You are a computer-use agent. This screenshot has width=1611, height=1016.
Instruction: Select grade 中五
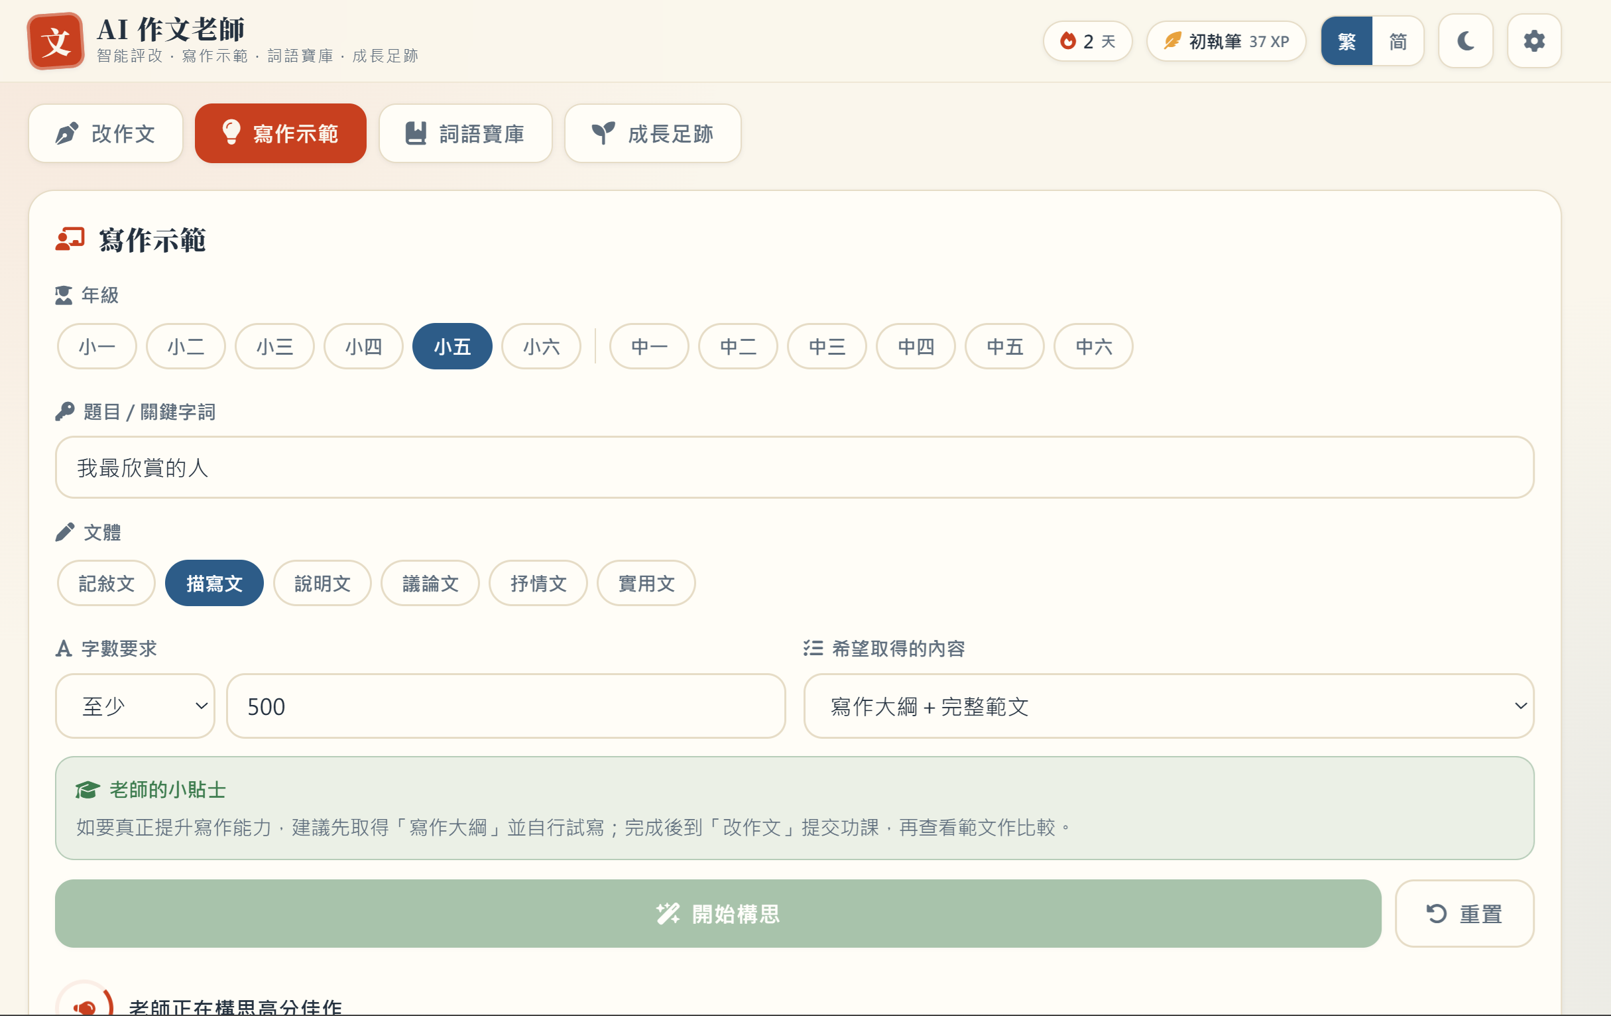[1005, 347]
